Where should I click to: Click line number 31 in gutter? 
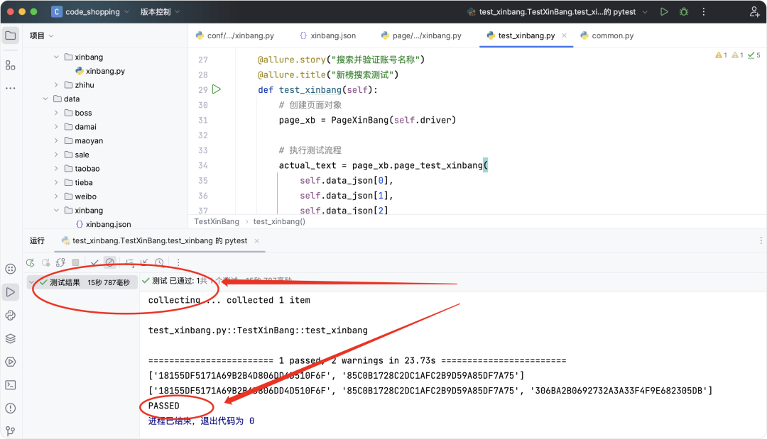[203, 120]
